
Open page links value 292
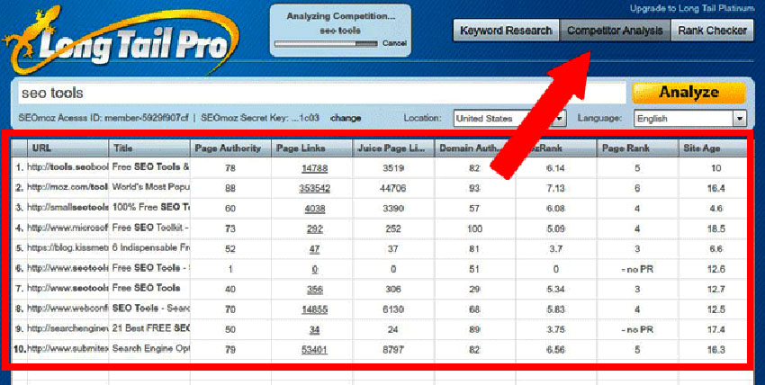point(315,229)
